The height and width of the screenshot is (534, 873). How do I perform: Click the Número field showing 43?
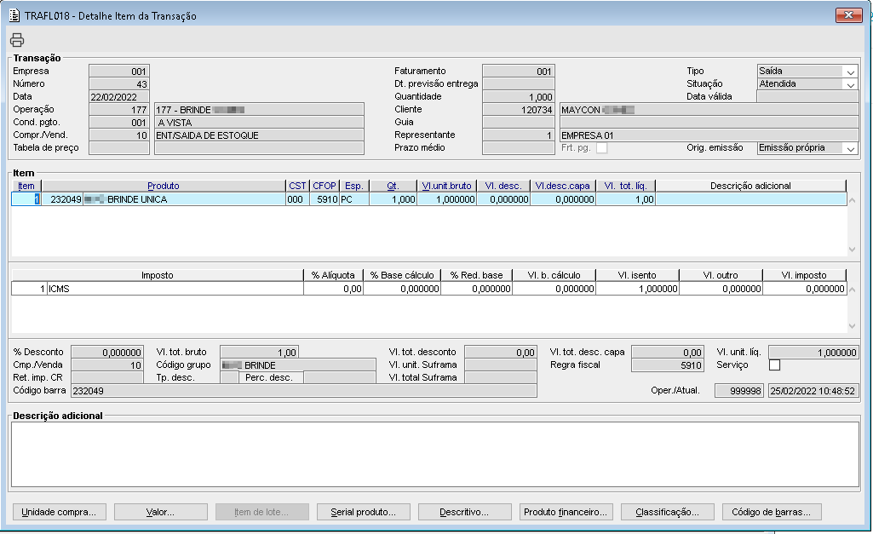click(119, 84)
